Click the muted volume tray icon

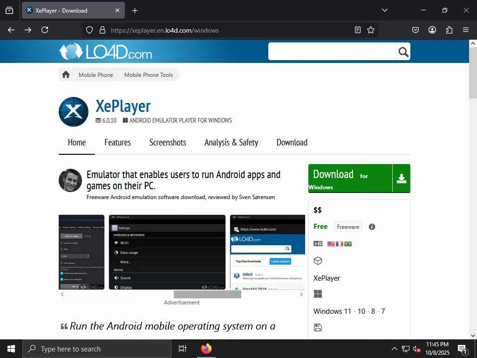pyautogui.click(x=416, y=349)
